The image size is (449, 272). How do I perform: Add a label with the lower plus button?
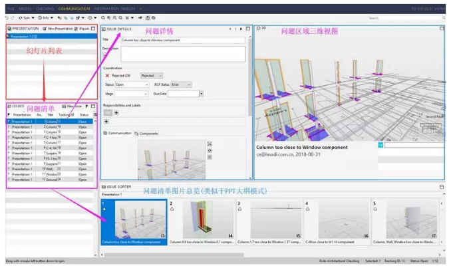click(x=106, y=122)
